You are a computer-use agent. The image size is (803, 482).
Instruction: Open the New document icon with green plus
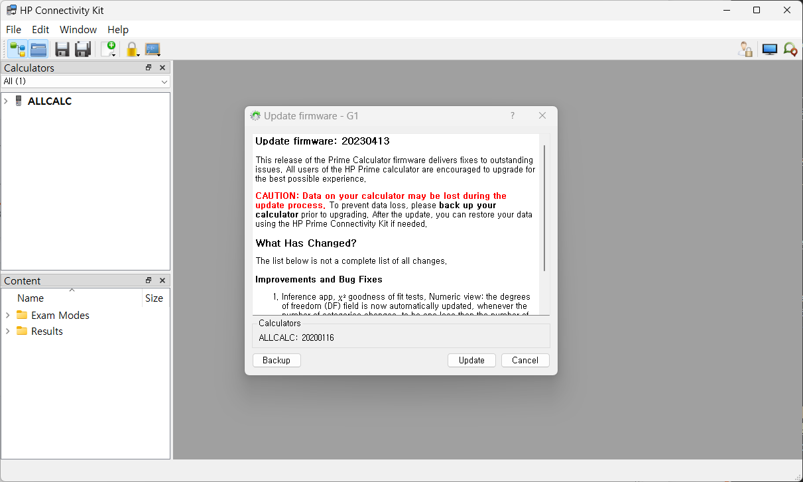(x=108, y=49)
